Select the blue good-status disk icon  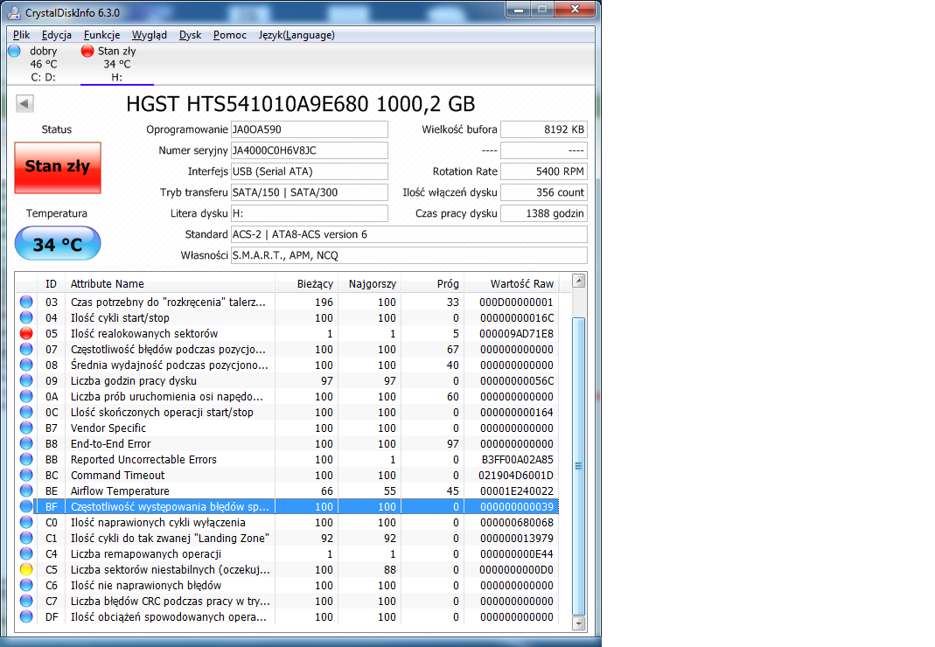14,52
